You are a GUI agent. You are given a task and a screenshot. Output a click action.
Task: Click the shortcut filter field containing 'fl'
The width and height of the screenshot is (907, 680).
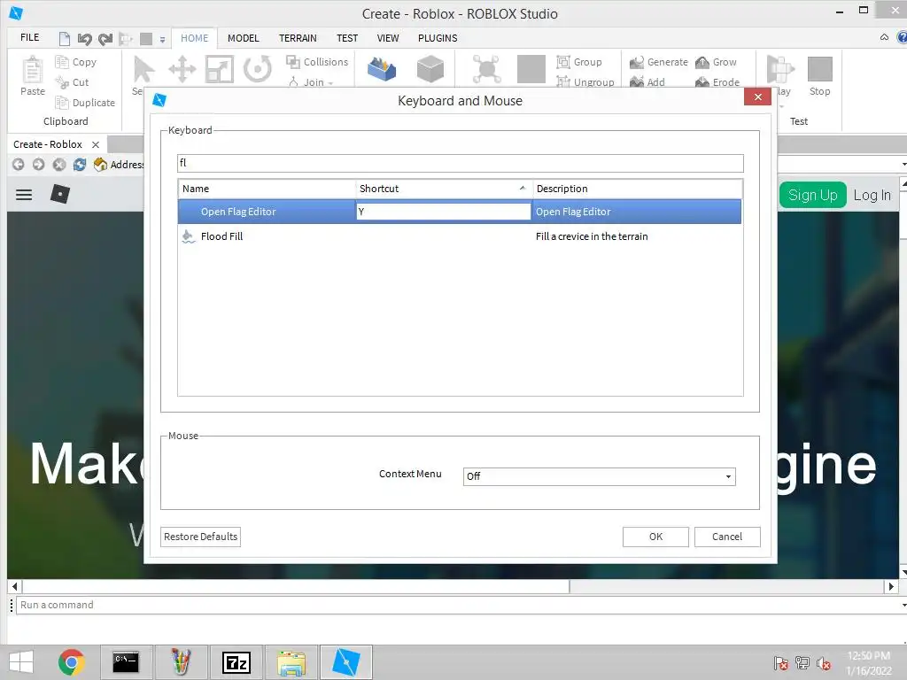coord(461,163)
